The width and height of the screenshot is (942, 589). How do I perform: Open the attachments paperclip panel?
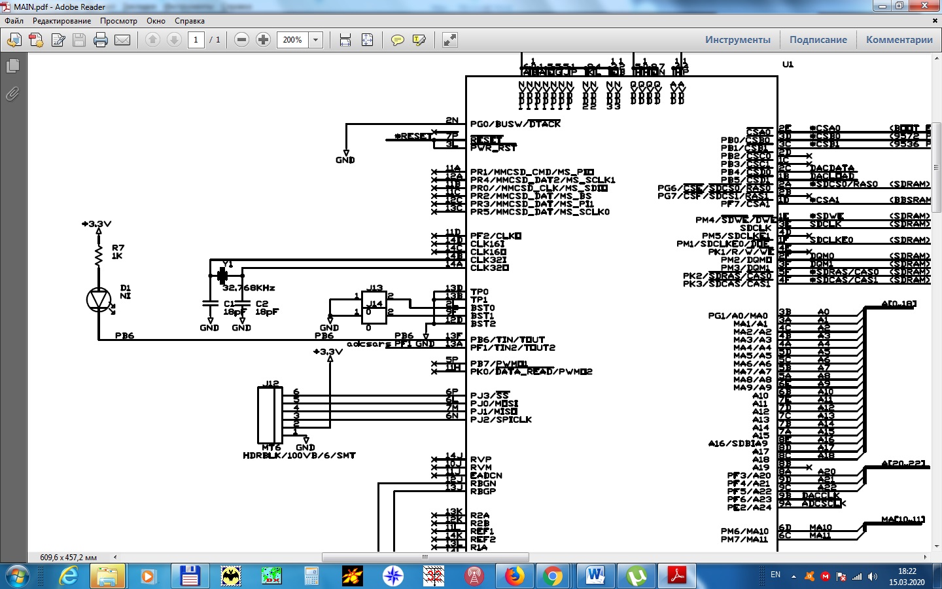(x=12, y=94)
